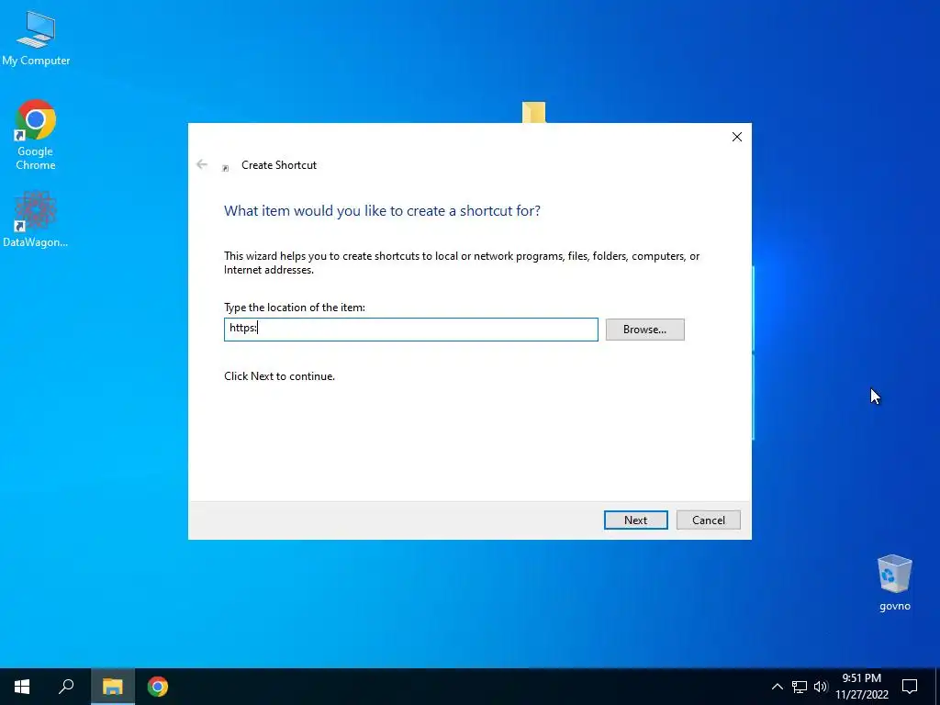Image resolution: width=940 pixels, height=705 pixels.
Task: Open File Explorer from the taskbar
Action: tap(112, 687)
